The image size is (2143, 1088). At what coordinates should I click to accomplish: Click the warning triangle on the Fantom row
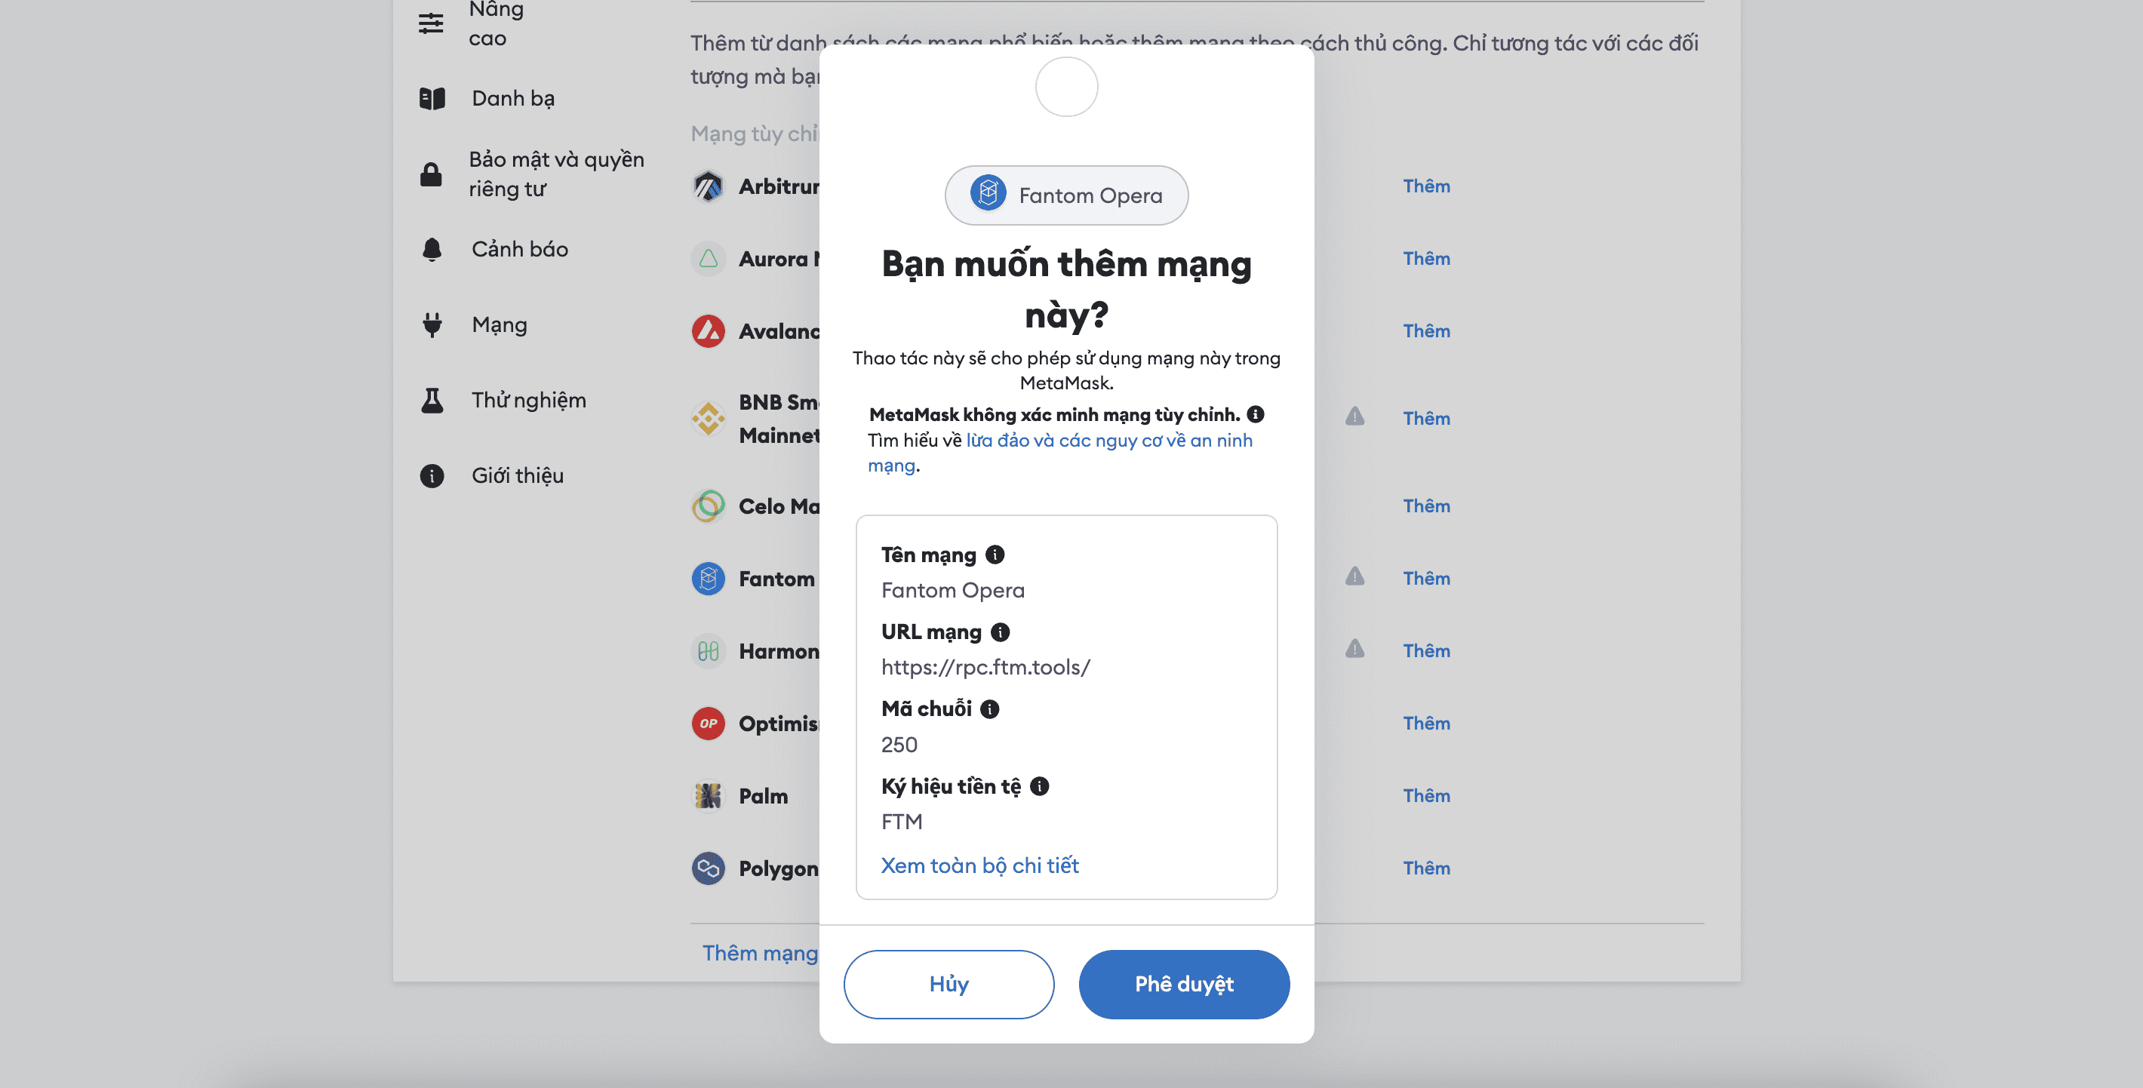click(x=1355, y=576)
